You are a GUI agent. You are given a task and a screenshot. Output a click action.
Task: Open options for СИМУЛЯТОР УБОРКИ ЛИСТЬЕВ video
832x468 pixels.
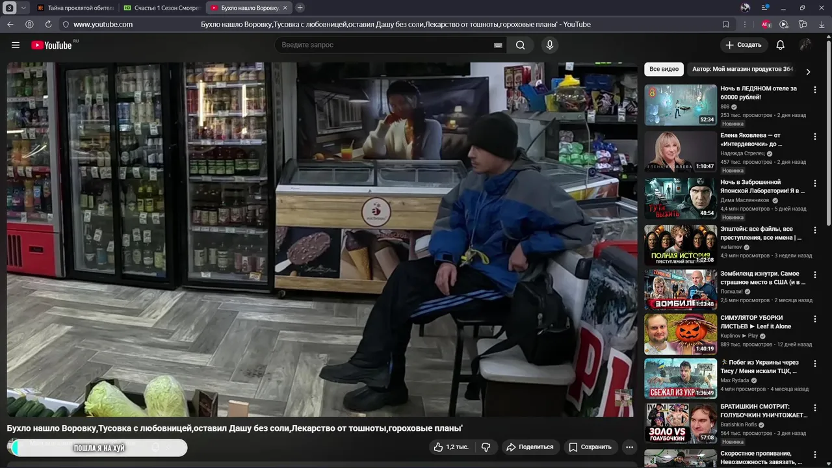coord(815,319)
